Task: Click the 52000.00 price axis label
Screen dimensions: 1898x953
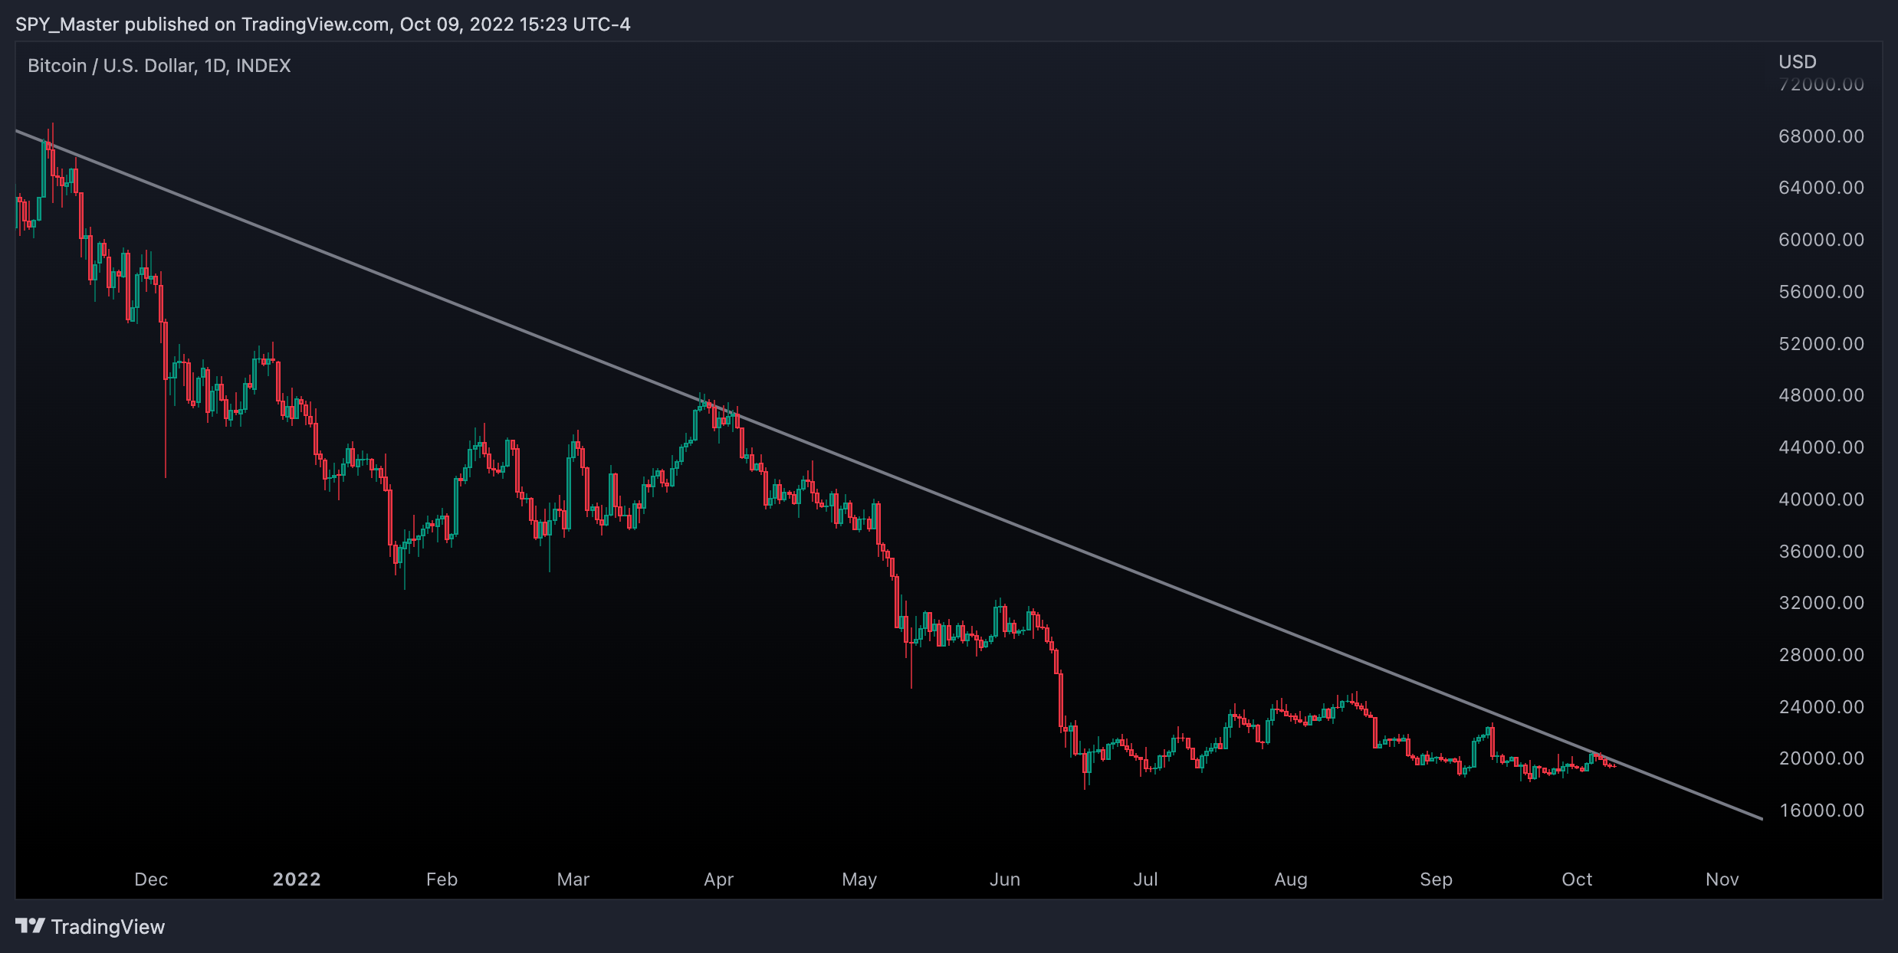Action: tap(1821, 344)
